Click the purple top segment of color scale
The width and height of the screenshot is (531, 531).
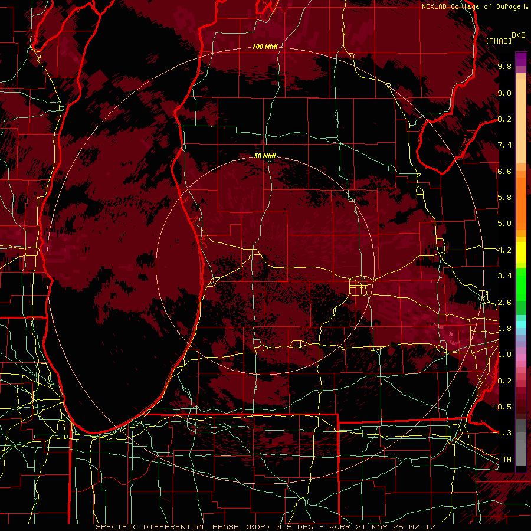click(x=521, y=60)
